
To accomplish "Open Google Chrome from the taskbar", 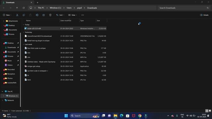I will pyautogui.click(x=140, y=116).
